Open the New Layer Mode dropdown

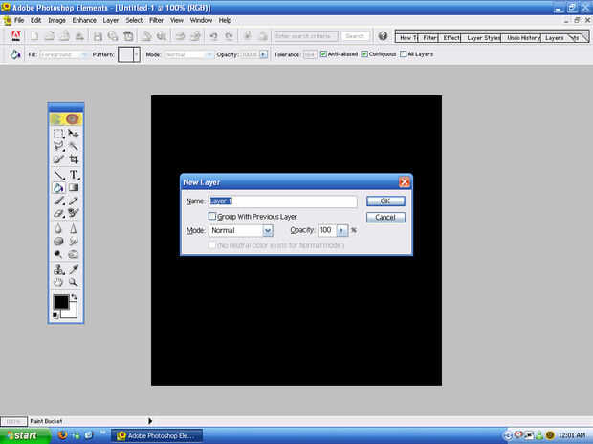tap(268, 230)
